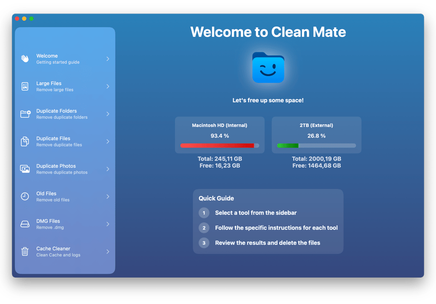Click the DMG Files drive icon
436x304 pixels.
pos(25,224)
